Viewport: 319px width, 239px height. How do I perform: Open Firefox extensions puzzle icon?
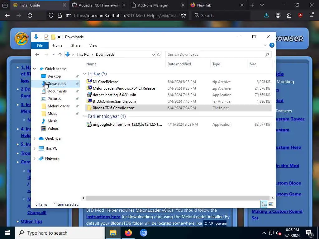click(x=289, y=16)
